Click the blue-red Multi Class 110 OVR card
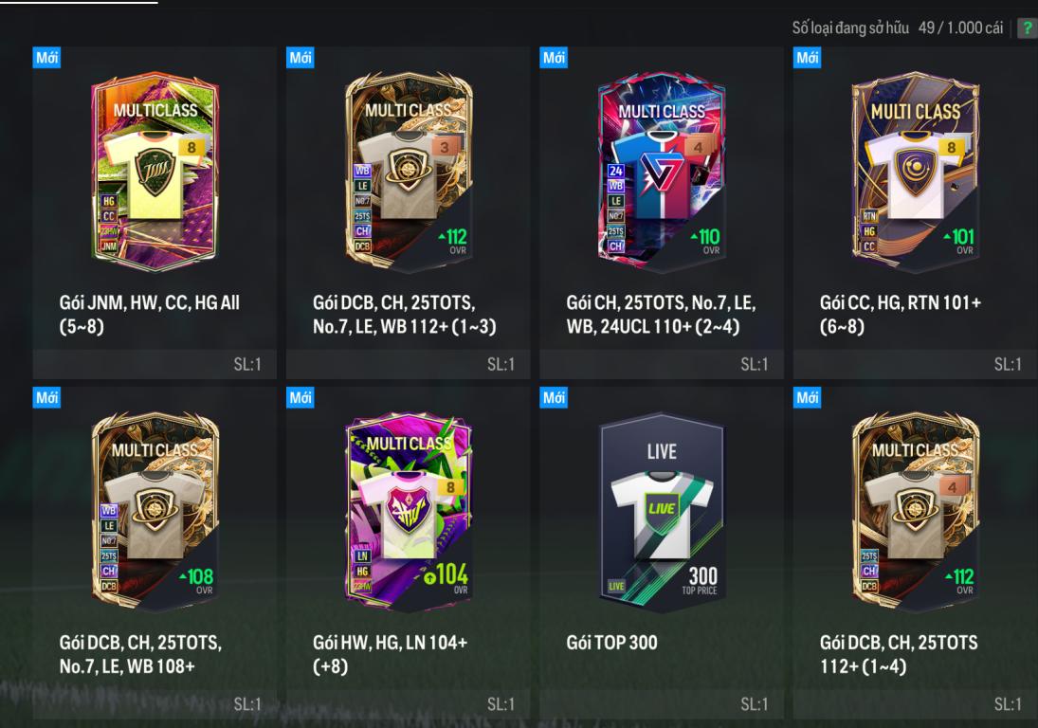Image resolution: width=1038 pixels, height=728 pixels. click(662, 173)
